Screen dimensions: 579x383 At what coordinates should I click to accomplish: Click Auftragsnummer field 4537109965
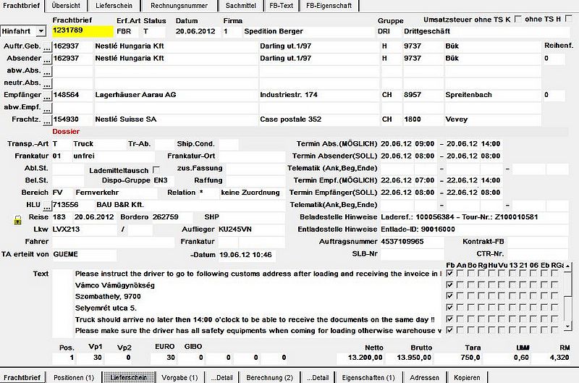click(412, 242)
